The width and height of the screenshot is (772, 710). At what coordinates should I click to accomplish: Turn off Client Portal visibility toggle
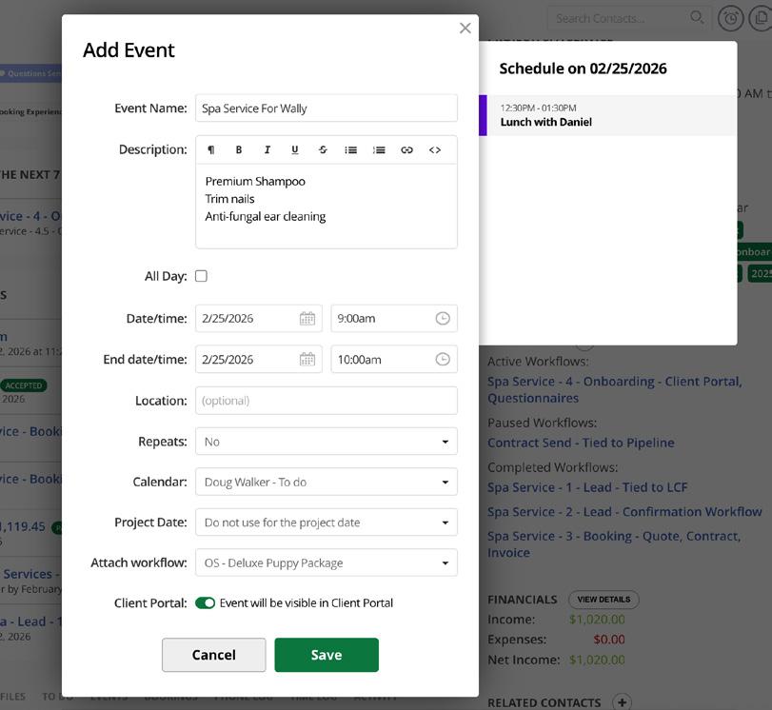click(x=205, y=602)
